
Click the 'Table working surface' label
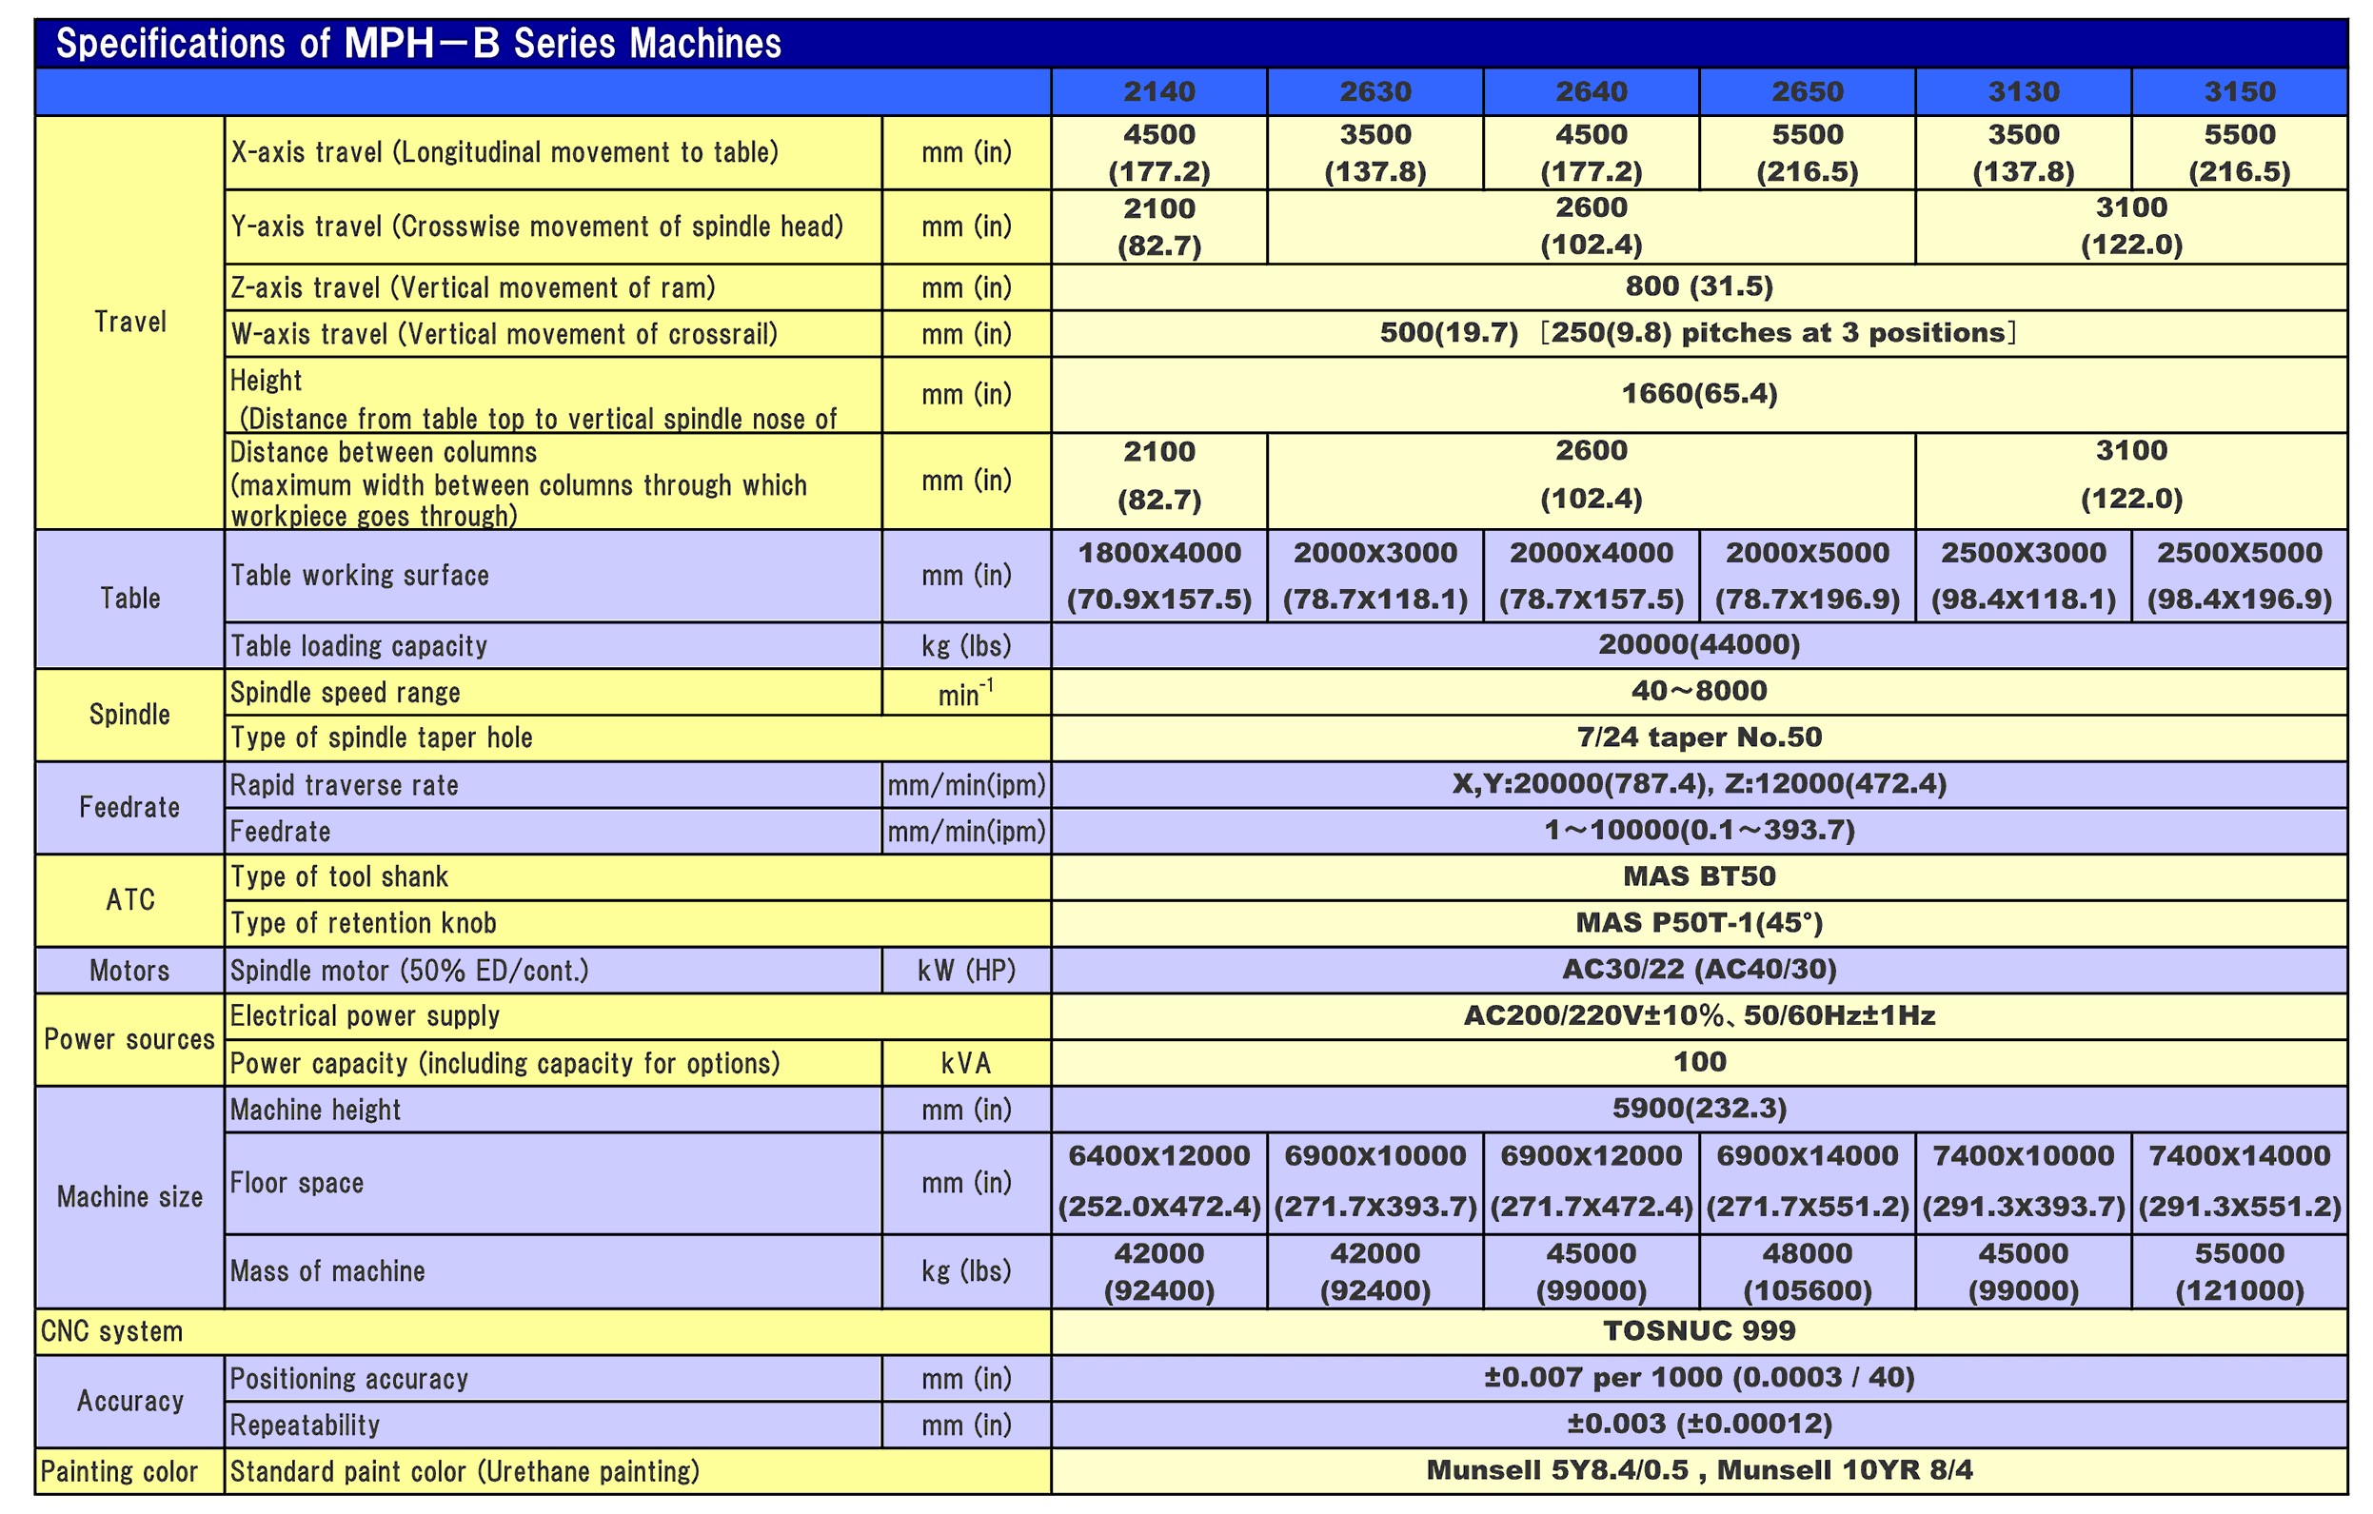360,576
